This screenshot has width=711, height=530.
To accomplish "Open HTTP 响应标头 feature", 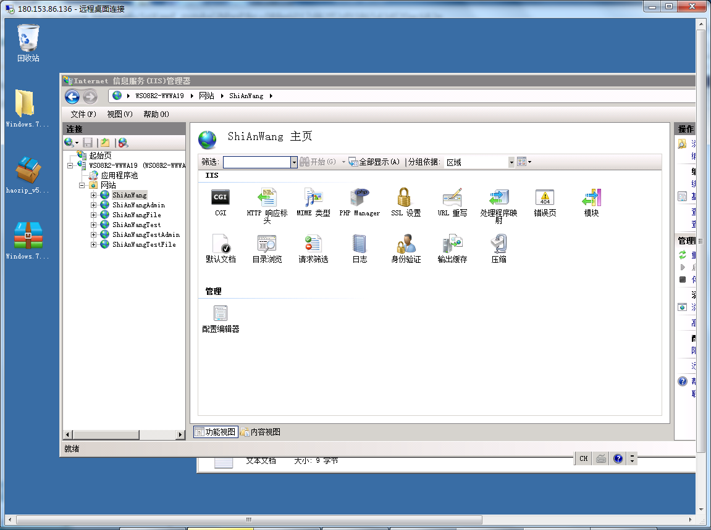I will (x=267, y=205).
